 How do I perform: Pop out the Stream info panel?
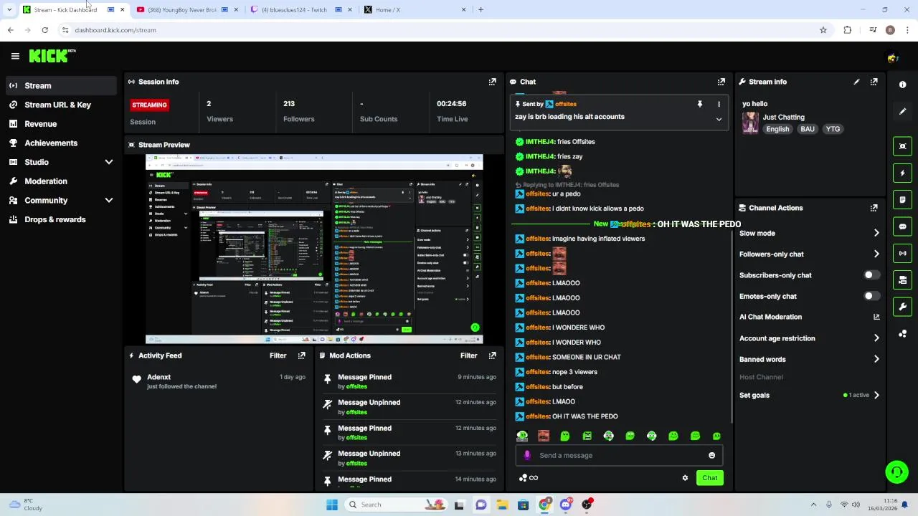(874, 82)
